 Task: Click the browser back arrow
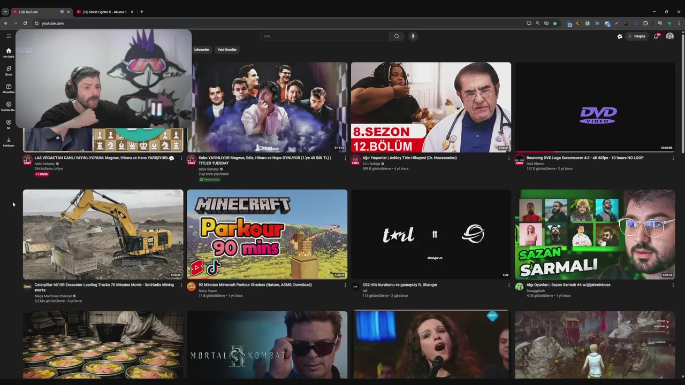pyautogui.click(x=6, y=23)
